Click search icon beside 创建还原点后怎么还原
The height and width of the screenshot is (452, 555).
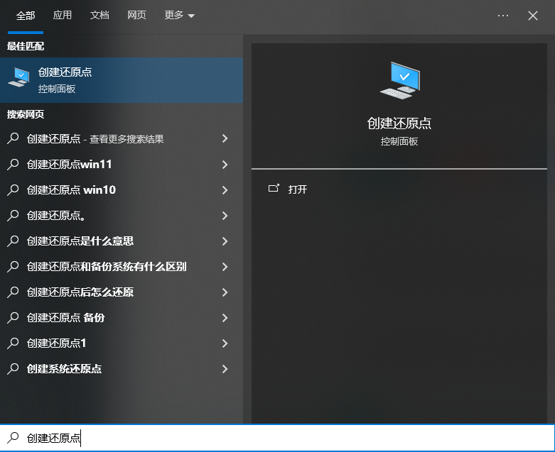pos(13,292)
